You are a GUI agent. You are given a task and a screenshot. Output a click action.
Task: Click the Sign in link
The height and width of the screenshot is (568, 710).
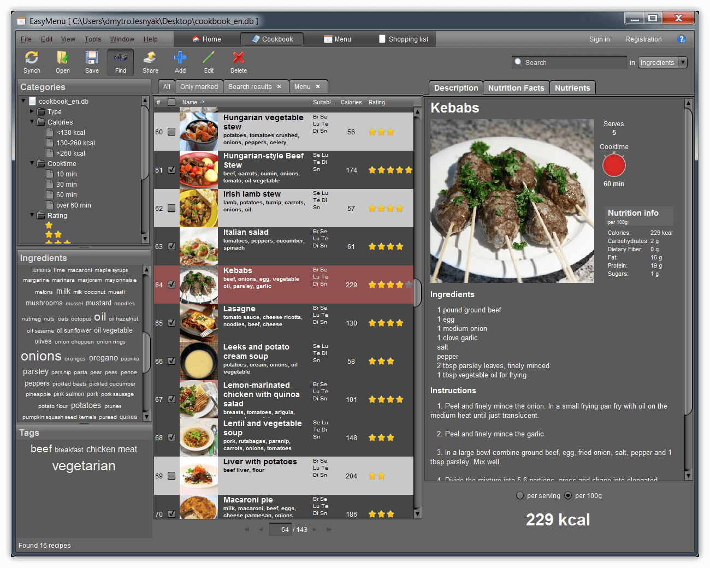(599, 39)
